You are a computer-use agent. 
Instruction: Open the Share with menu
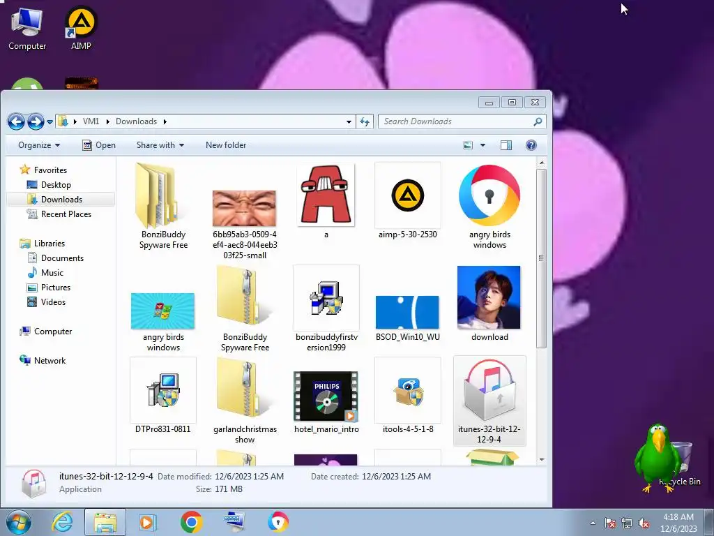[x=160, y=145]
